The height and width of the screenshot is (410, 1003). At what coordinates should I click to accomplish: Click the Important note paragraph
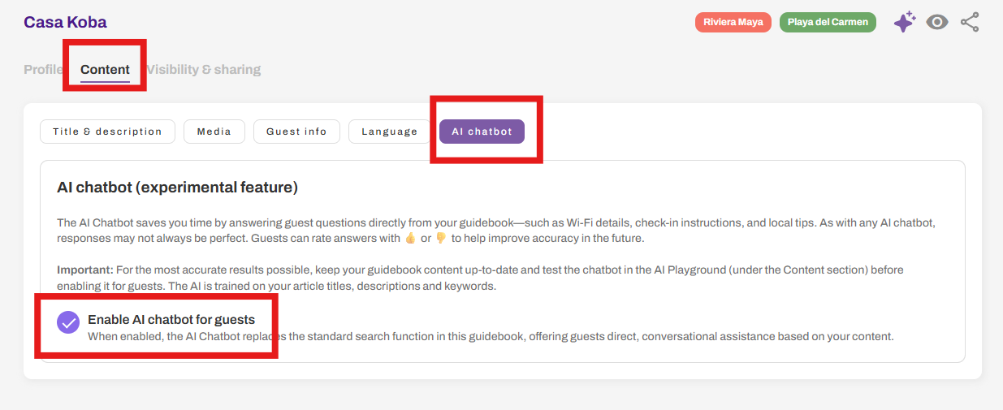480,278
